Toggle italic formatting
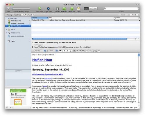This screenshot has height=116, width=145. tap(67, 51)
